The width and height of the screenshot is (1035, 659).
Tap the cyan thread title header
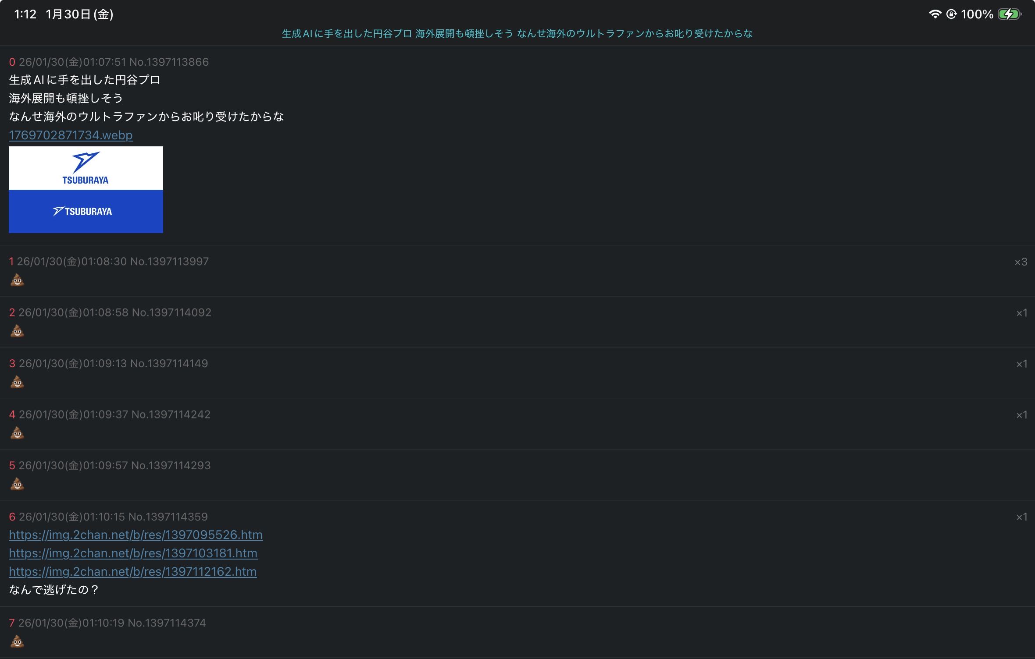pyautogui.click(x=517, y=34)
